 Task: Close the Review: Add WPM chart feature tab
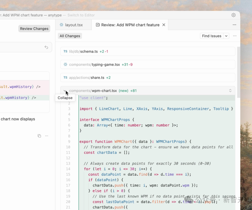pos(164,25)
